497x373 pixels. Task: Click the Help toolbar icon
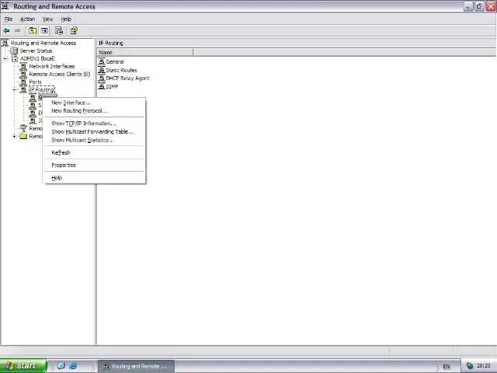pyautogui.click(x=74, y=31)
